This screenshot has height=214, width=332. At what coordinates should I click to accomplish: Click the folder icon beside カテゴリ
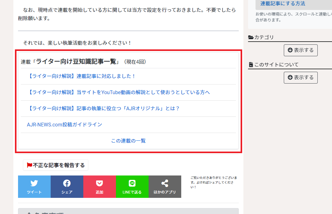click(x=251, y=37)
